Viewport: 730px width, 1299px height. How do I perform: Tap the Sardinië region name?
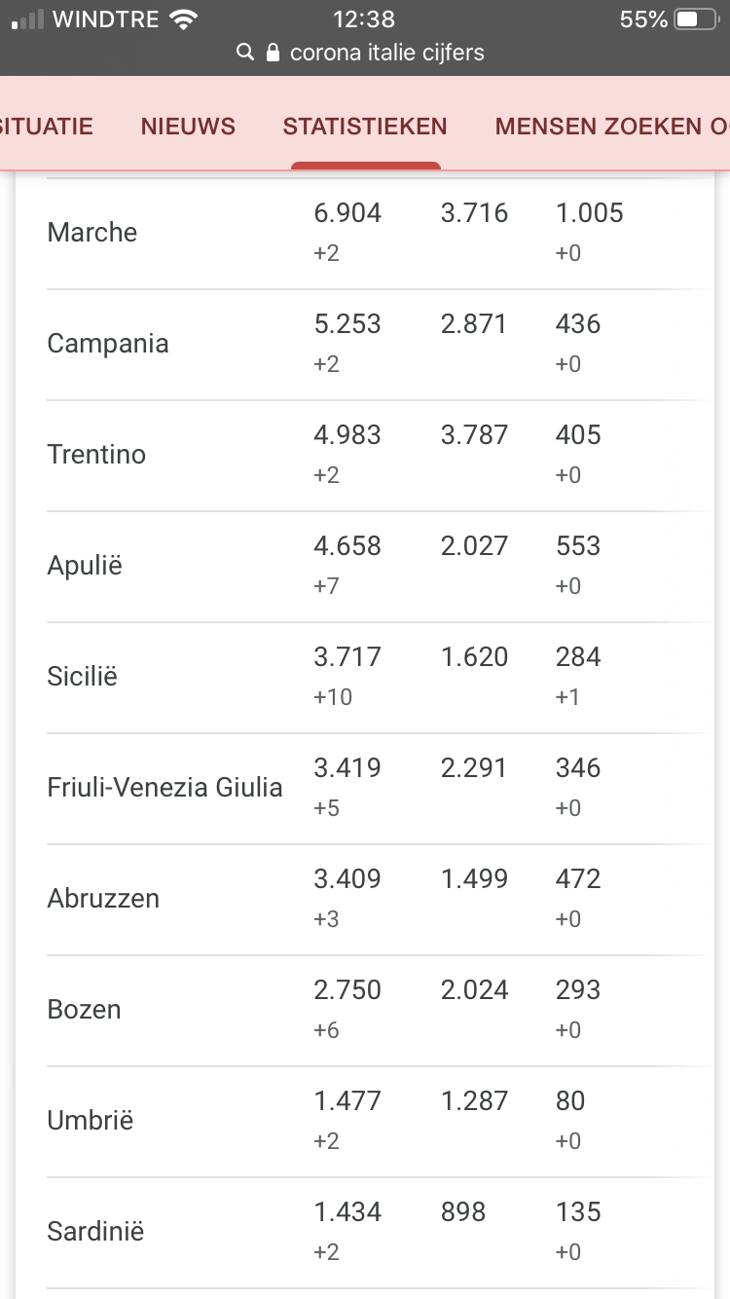(95, 1232)
